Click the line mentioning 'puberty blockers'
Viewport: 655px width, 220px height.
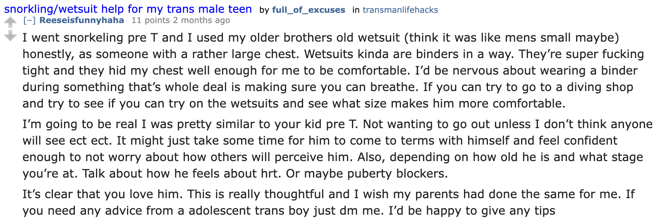coord(235,173)
